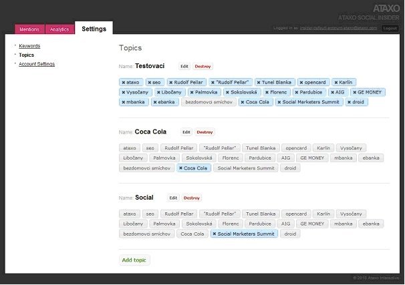
Task: Click the x on the GE MONEY tag
Action: coord(354,92)
